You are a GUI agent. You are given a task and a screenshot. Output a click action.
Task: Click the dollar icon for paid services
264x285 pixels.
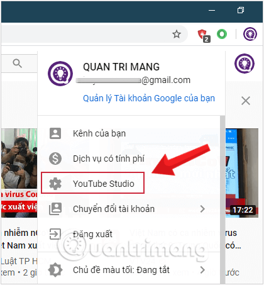click(x=55, y=159)
